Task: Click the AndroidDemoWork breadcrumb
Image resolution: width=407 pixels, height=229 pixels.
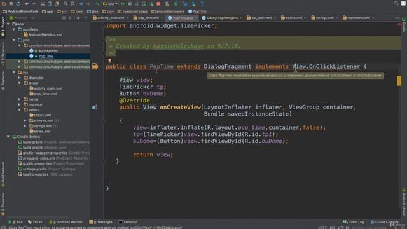Action: 20,11
